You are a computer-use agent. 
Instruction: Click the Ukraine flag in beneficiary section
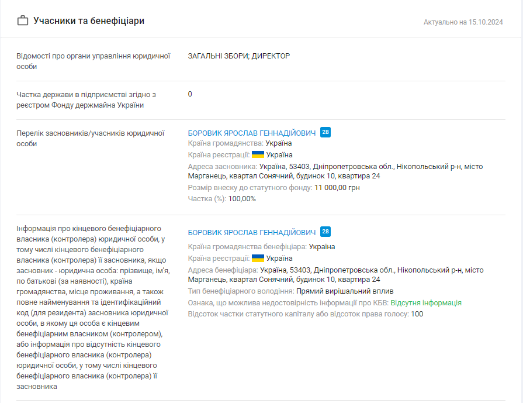(x=258, y=258)
